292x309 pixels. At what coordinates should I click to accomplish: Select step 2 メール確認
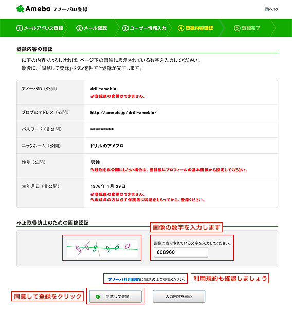tap(92, 28)
